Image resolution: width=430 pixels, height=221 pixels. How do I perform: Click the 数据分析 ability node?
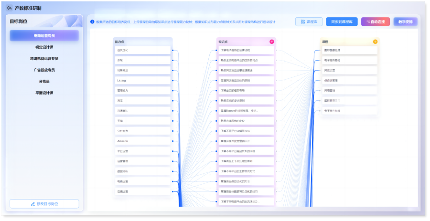142,171
